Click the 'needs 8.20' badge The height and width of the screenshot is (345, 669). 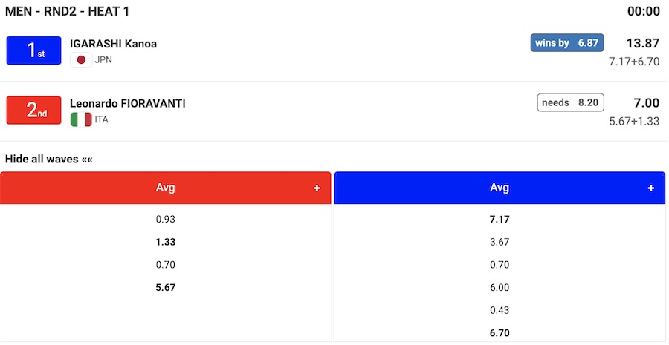[x=570, y=102]
